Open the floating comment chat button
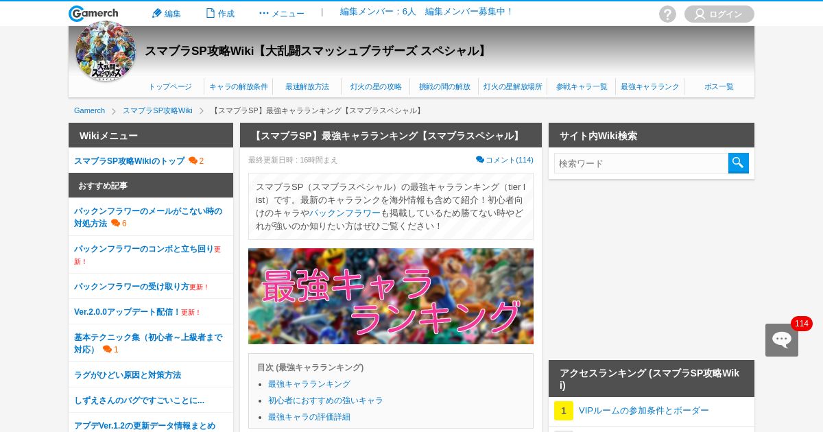This screenshot has height=432, width=823. [782, 340]
